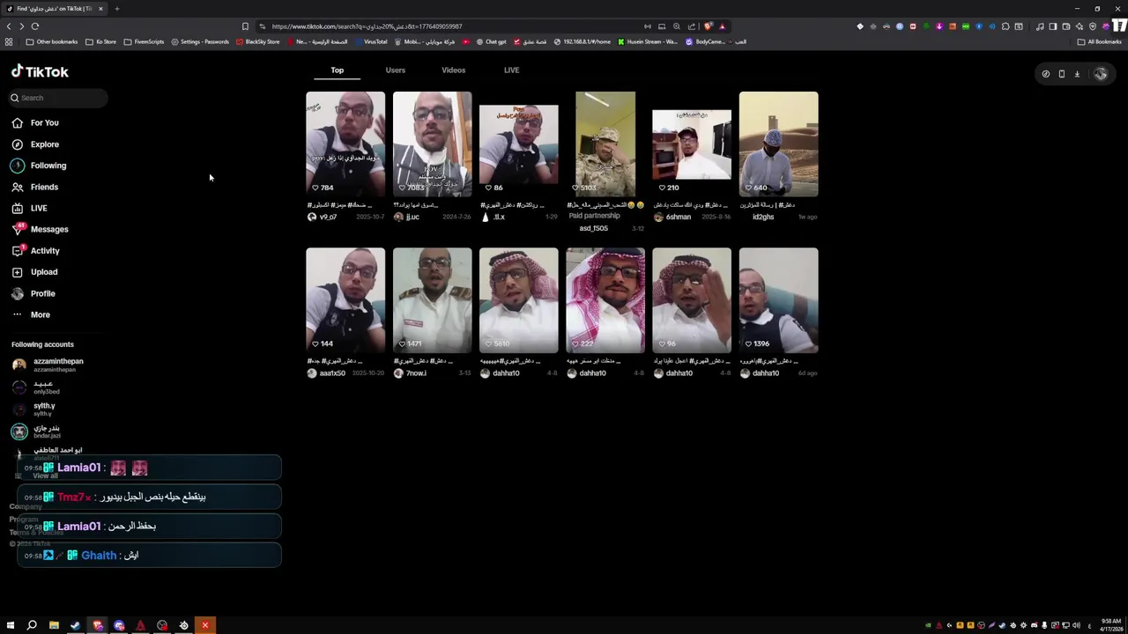Open followed account azzaminthepan
The image size is (1128, 634).
click(x=48, y=365)
